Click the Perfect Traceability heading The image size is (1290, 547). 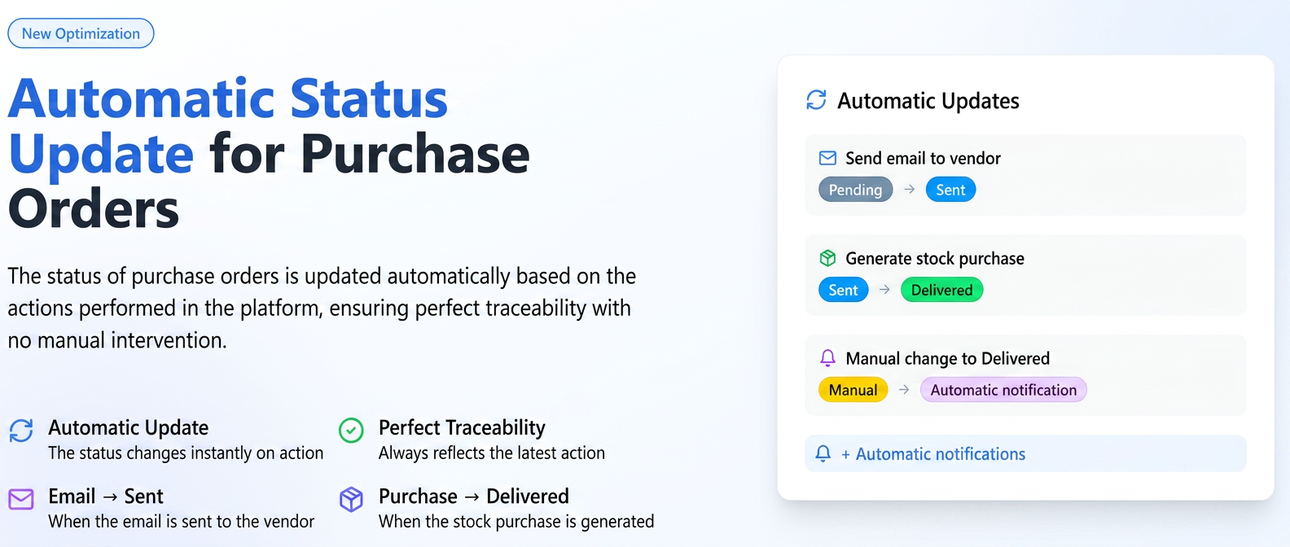pyautogui.click(x=462, y=427)
